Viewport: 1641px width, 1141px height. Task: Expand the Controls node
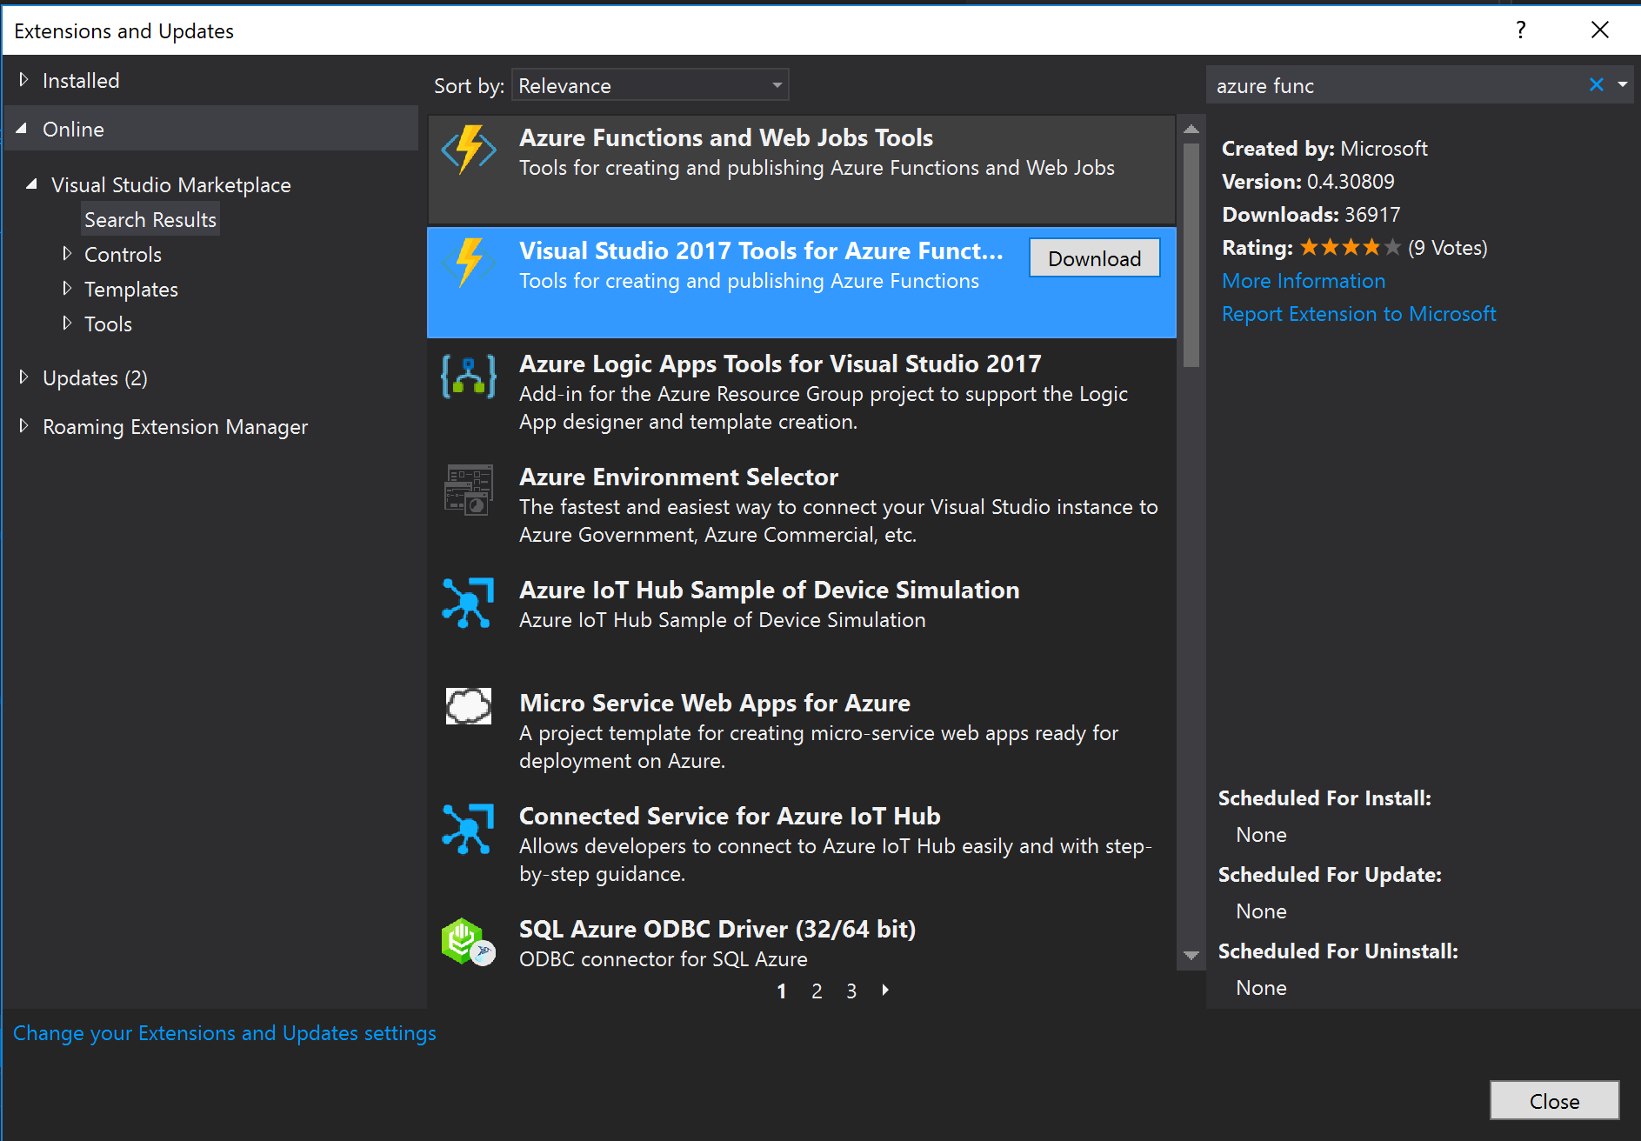tap(67, 254)
